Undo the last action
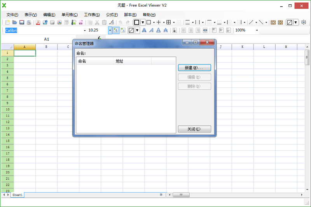311x207 pixels. click(x=121, y=23)
